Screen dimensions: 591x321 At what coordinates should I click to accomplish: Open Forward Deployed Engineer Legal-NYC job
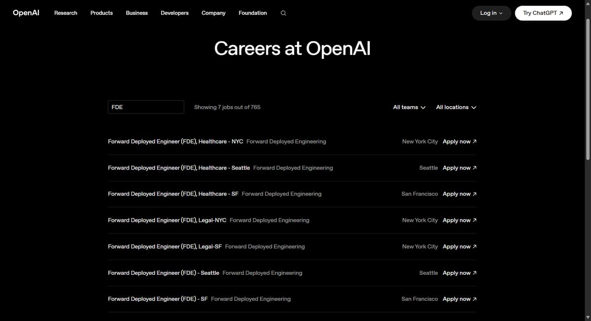click(x=167, y=220)
